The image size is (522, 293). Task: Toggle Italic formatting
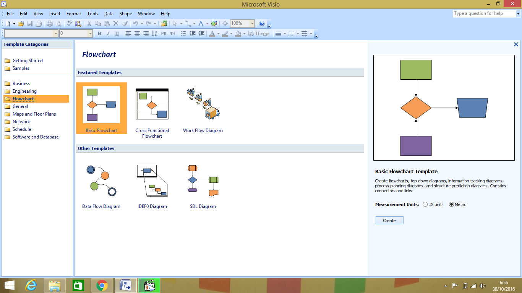[108, 34]
